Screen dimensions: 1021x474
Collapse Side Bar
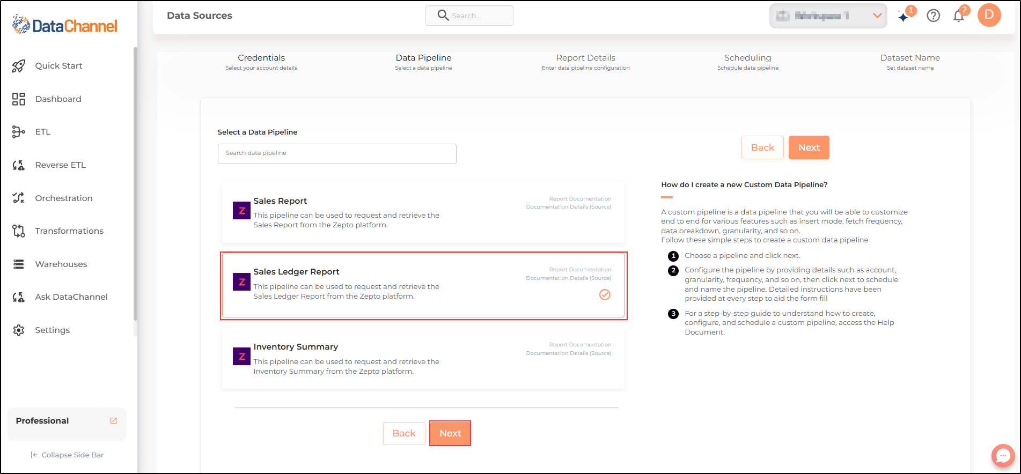[67, 455]
